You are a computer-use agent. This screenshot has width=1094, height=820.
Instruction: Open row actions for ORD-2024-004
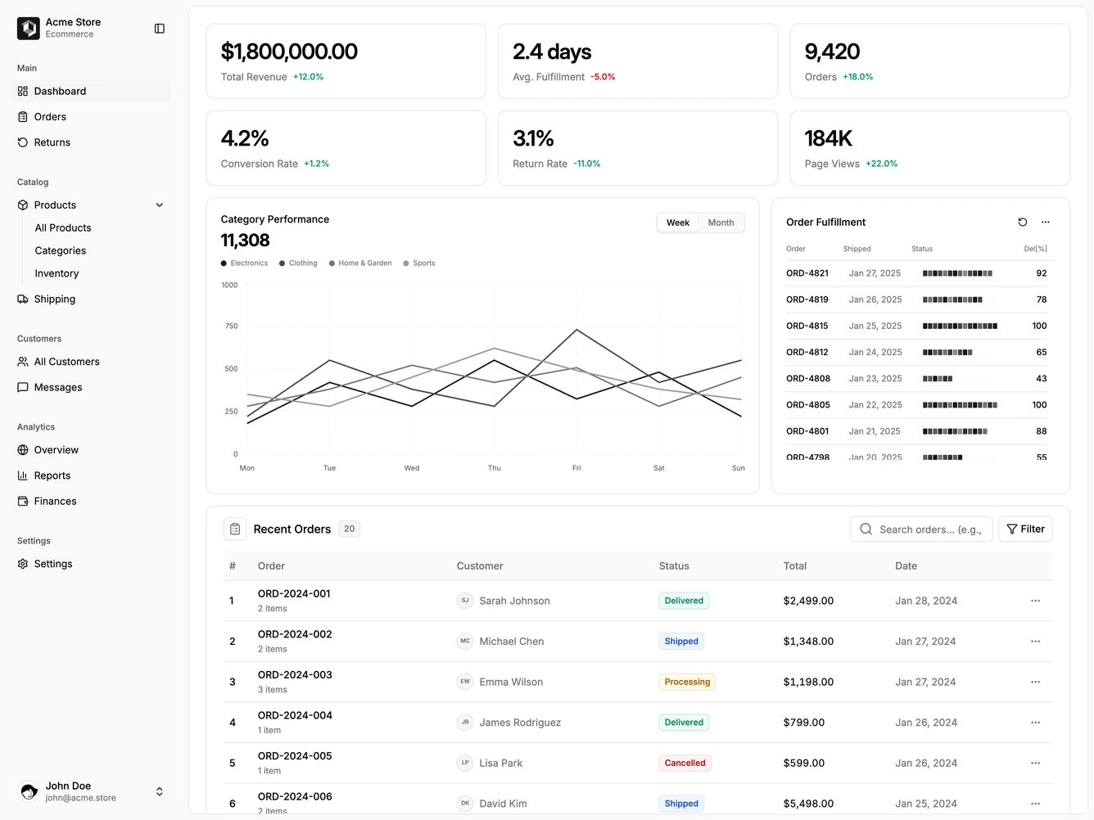1036,723
